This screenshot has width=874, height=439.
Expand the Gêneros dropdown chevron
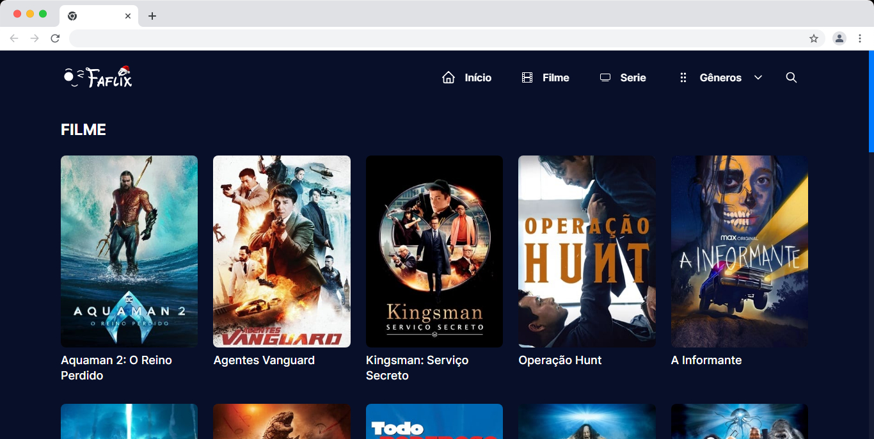point(758,77)
